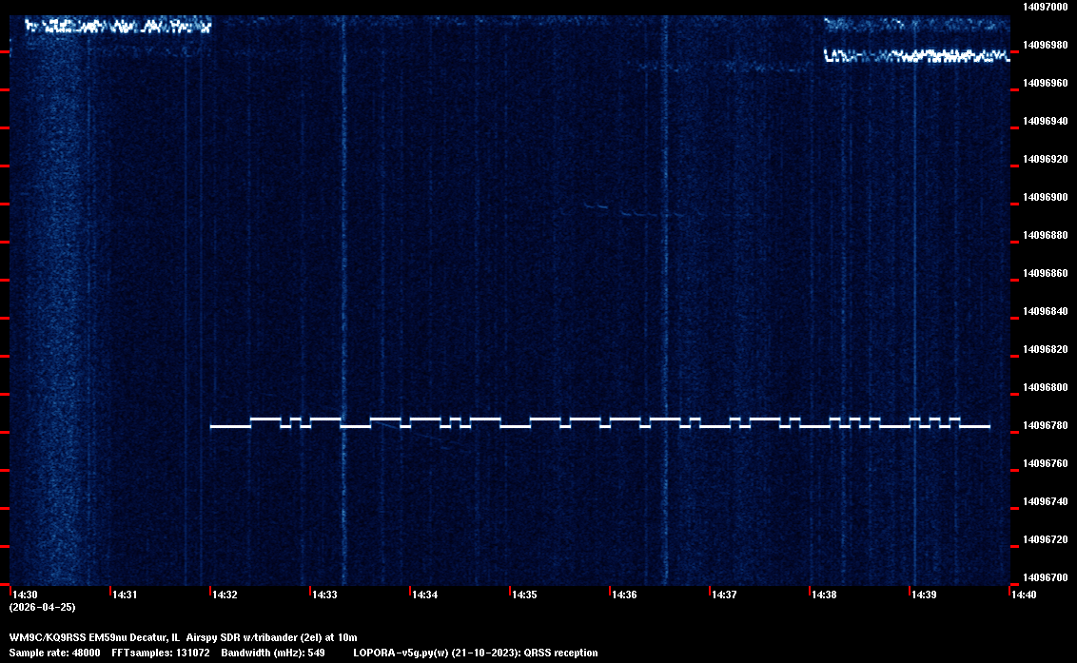Click the Bandwidth (mHz): 549 text
The height and width of the screenshot is (663, 1077).
272,653
